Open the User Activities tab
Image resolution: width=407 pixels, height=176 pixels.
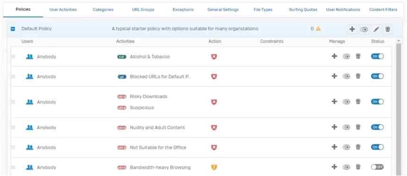(63, 9)
